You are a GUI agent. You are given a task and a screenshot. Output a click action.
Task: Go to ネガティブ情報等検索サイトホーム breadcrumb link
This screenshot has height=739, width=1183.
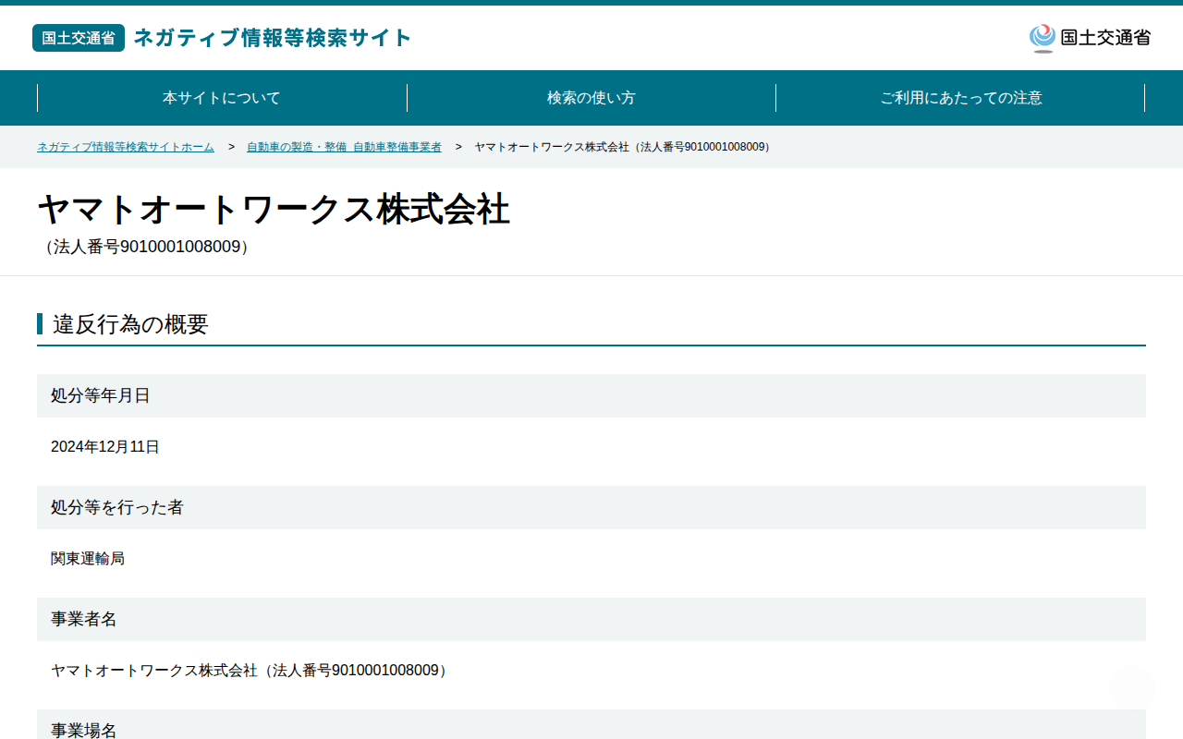click(126, 147)
